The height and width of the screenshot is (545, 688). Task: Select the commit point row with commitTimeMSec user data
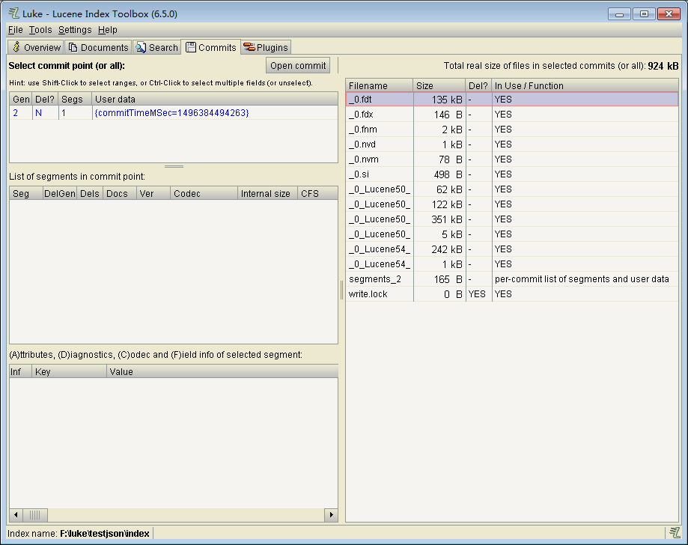174,113
